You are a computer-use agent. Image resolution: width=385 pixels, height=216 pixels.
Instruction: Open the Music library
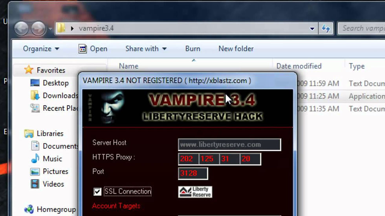click(x=52, y=159)
